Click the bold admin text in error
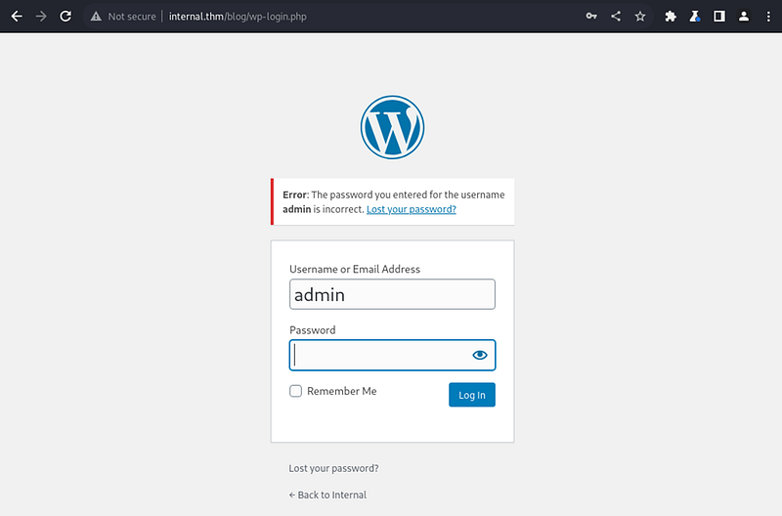Screen dimensions: 782x516 [297, 209]
